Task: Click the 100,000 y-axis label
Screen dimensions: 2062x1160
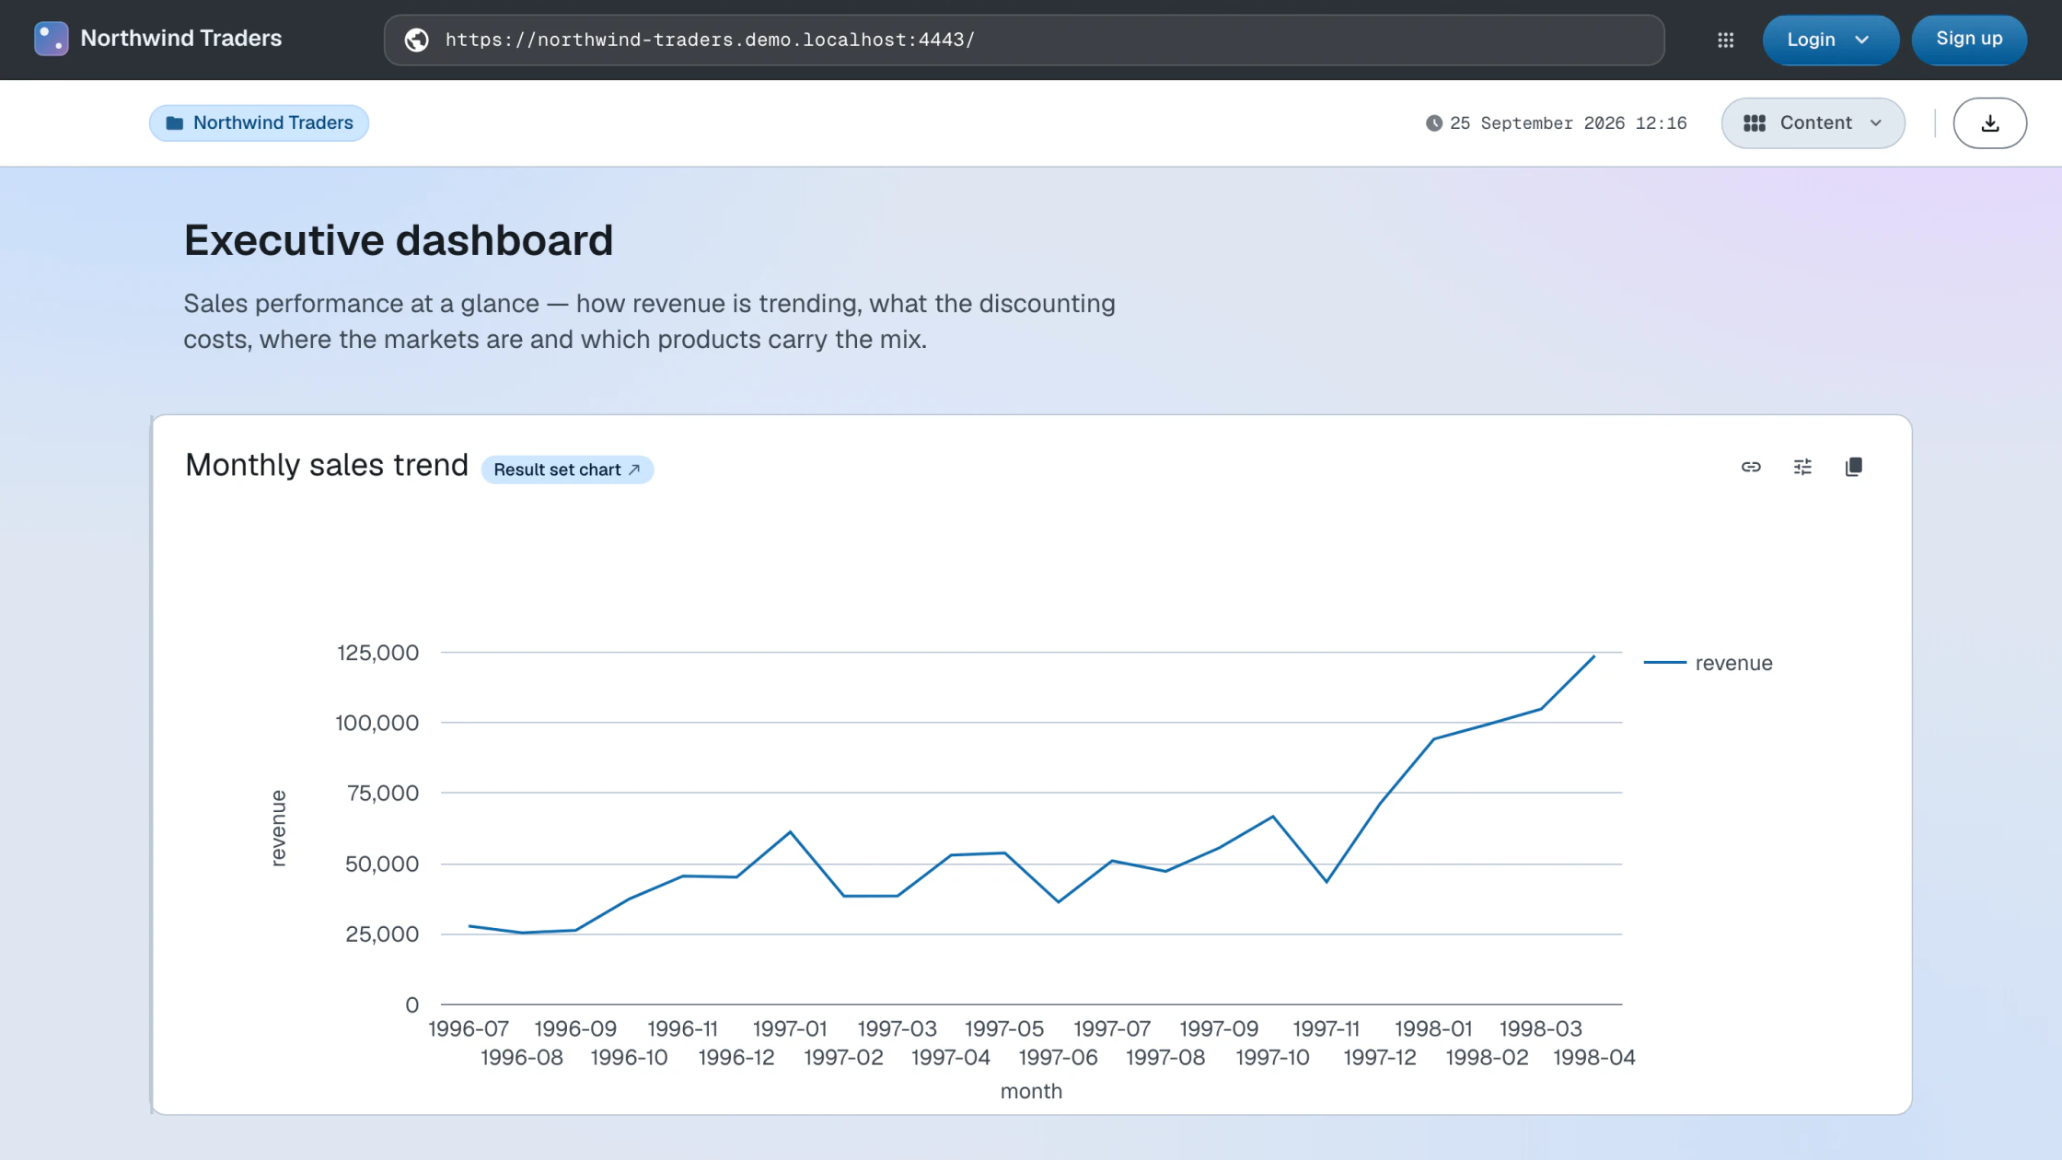Action: coord(376,723)
